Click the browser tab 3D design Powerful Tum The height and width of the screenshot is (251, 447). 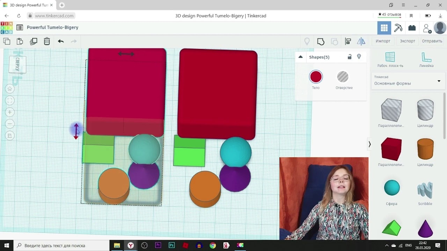click(29, 5)
